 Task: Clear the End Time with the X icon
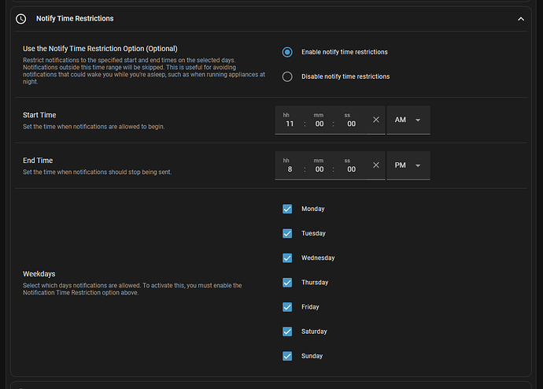coord(375,165)
